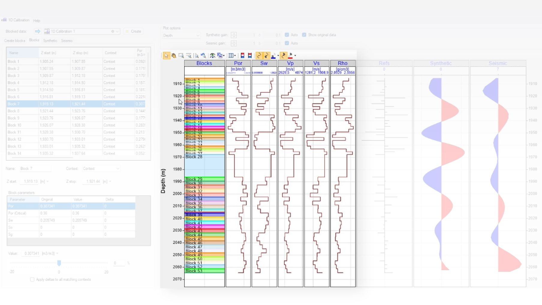Toggle Apply deltas to all matching contexts
The image size is (542, 305).
32,279
